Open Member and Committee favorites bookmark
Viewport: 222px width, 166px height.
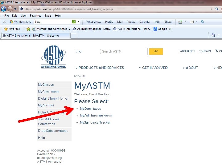51,29
